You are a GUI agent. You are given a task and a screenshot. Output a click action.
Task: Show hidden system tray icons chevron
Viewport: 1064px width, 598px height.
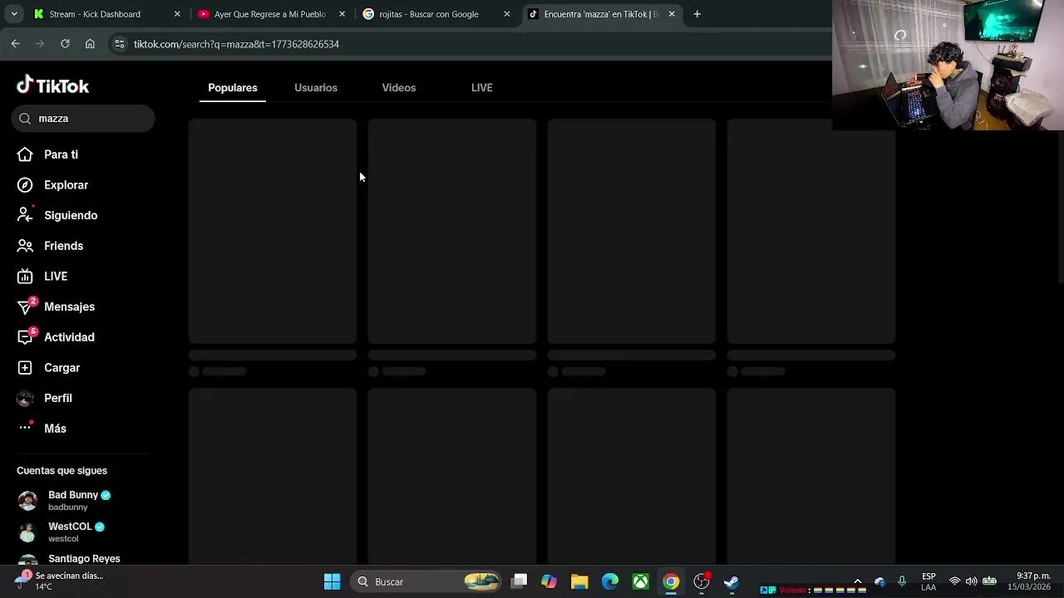pos(858,581)
